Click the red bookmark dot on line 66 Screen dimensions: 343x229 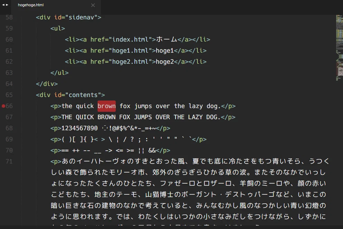(x=3, y=106)
